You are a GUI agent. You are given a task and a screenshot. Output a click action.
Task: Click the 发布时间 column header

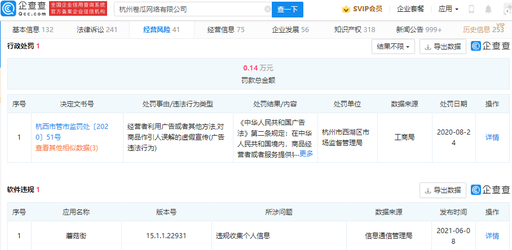click(x=453, y=212)
